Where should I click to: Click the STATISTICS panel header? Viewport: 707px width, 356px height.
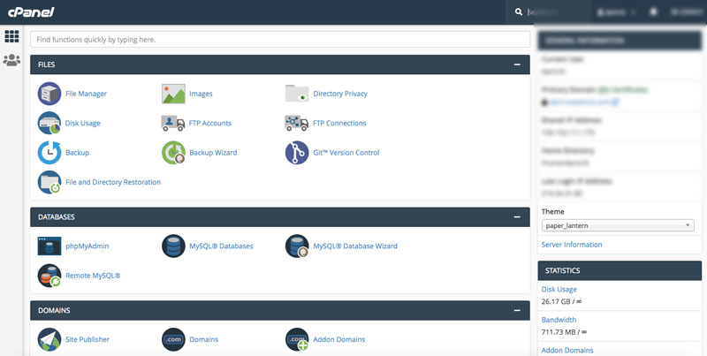620,270
